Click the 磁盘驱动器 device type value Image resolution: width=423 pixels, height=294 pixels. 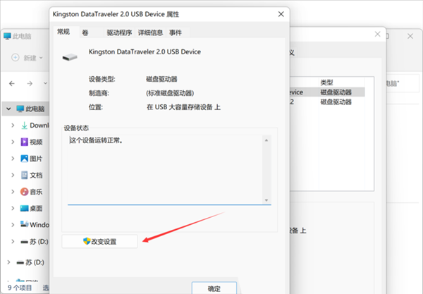161,79
